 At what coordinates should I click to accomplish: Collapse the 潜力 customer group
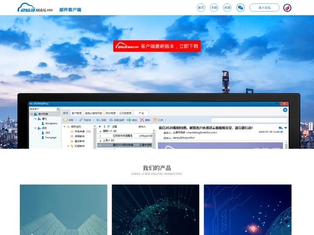pyautogui.click(x=35, y=119)
